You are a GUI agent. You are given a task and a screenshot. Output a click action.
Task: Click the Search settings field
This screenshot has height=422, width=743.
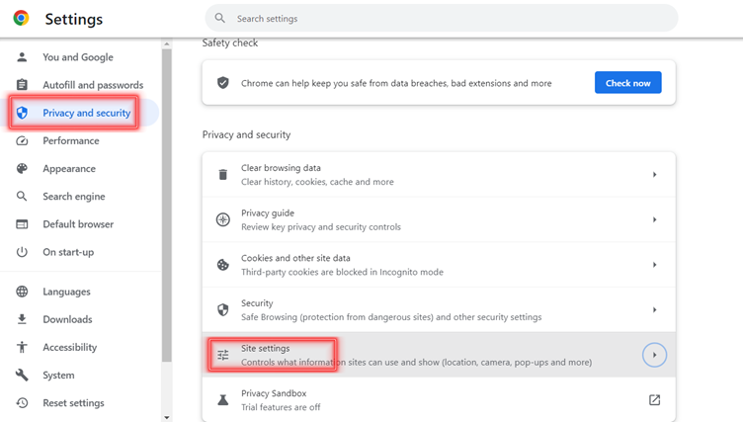tap(441, 18)
